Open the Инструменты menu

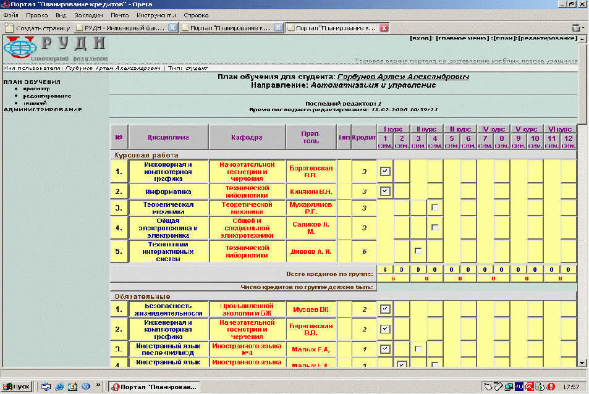(x=156, y=15)
